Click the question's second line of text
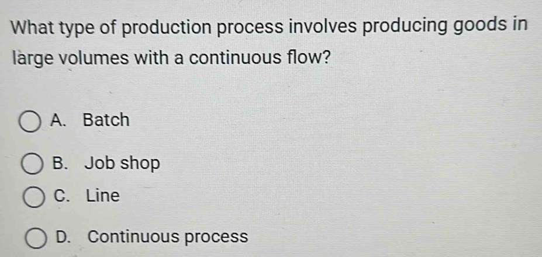The height and width of the screenshot is (257, 542). click(x=175, y=59)
